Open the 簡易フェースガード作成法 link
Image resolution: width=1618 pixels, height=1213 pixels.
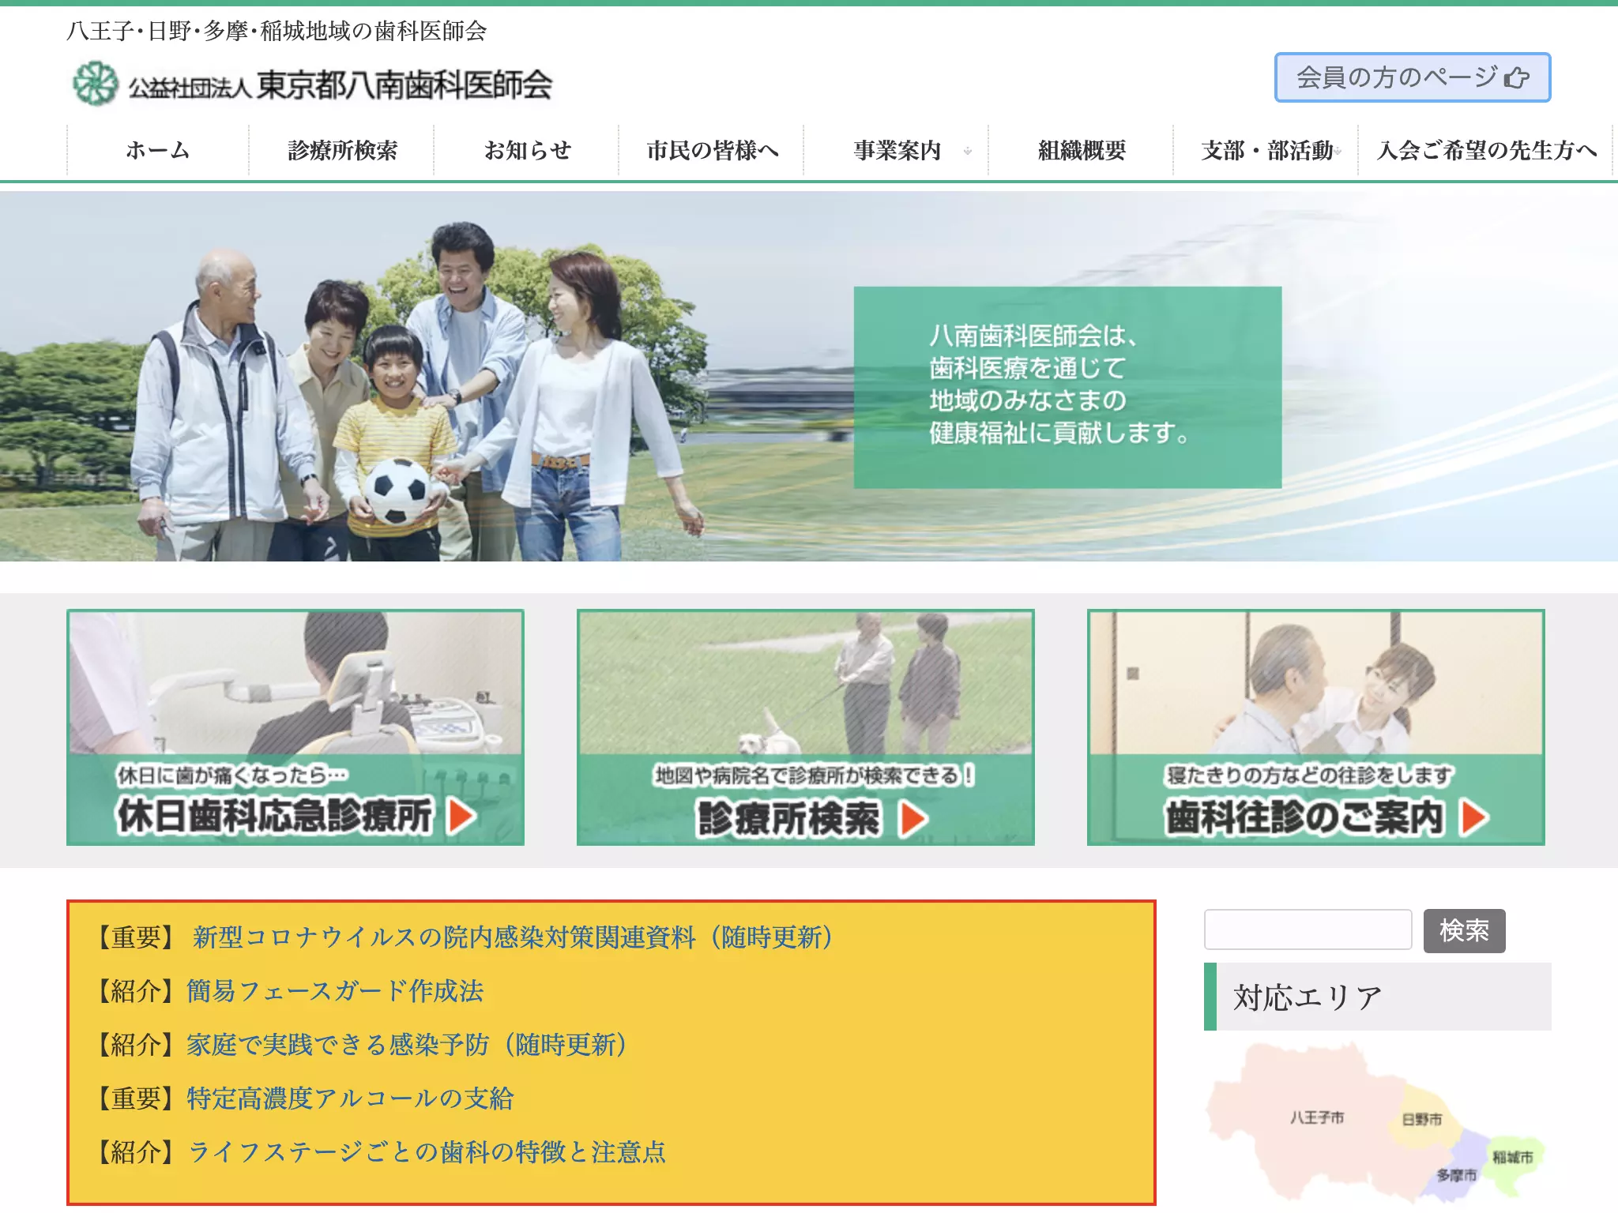(335, 991)
